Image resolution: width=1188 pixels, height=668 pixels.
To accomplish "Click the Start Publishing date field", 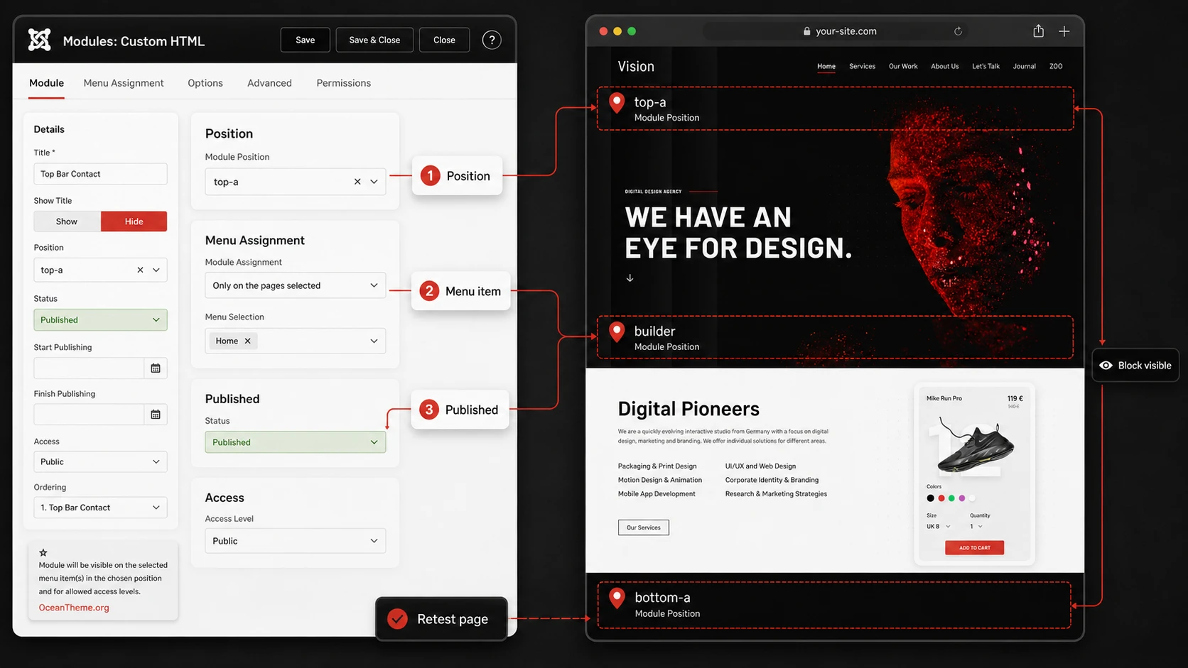I will coord(90,368).
